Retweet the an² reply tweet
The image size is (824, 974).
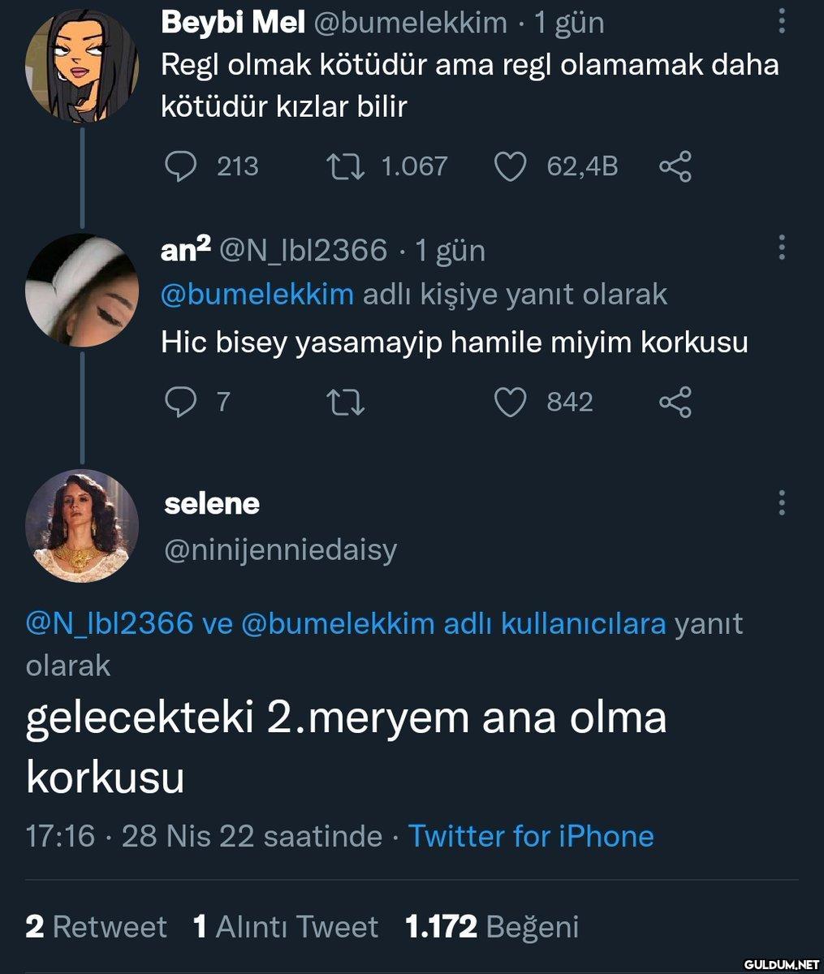click(x=345, y=402)
